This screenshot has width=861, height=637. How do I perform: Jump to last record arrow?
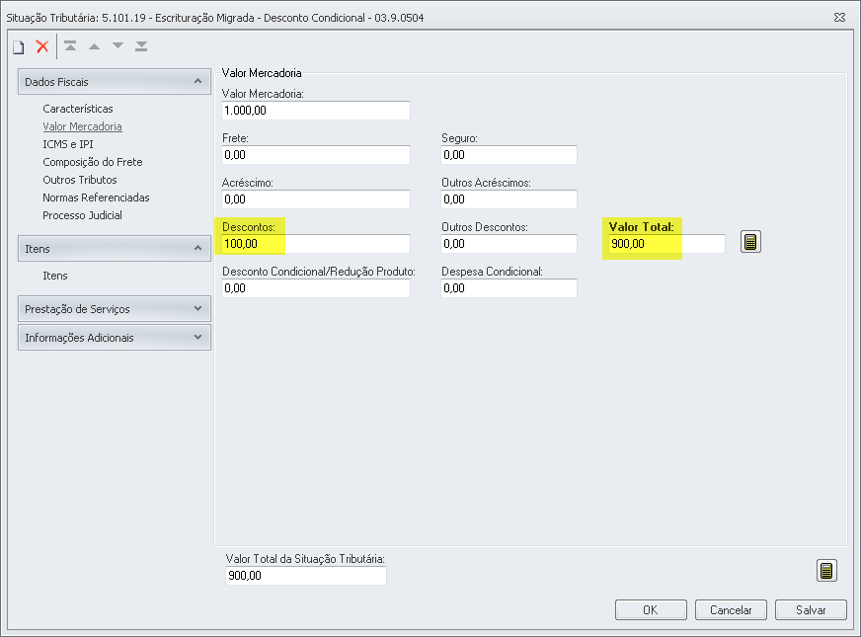(141, 46)
